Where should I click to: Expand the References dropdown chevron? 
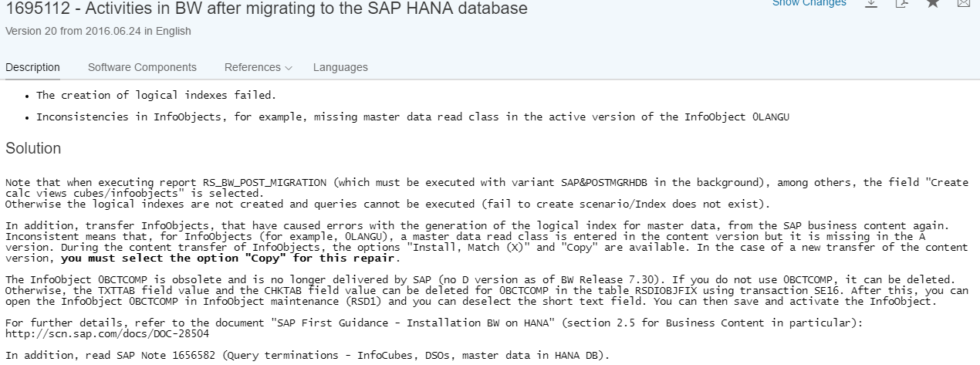pyautogui.click(x=289, y=68)
